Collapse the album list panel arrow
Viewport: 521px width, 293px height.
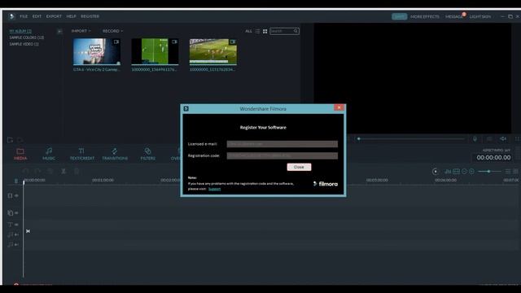[59, 31]
